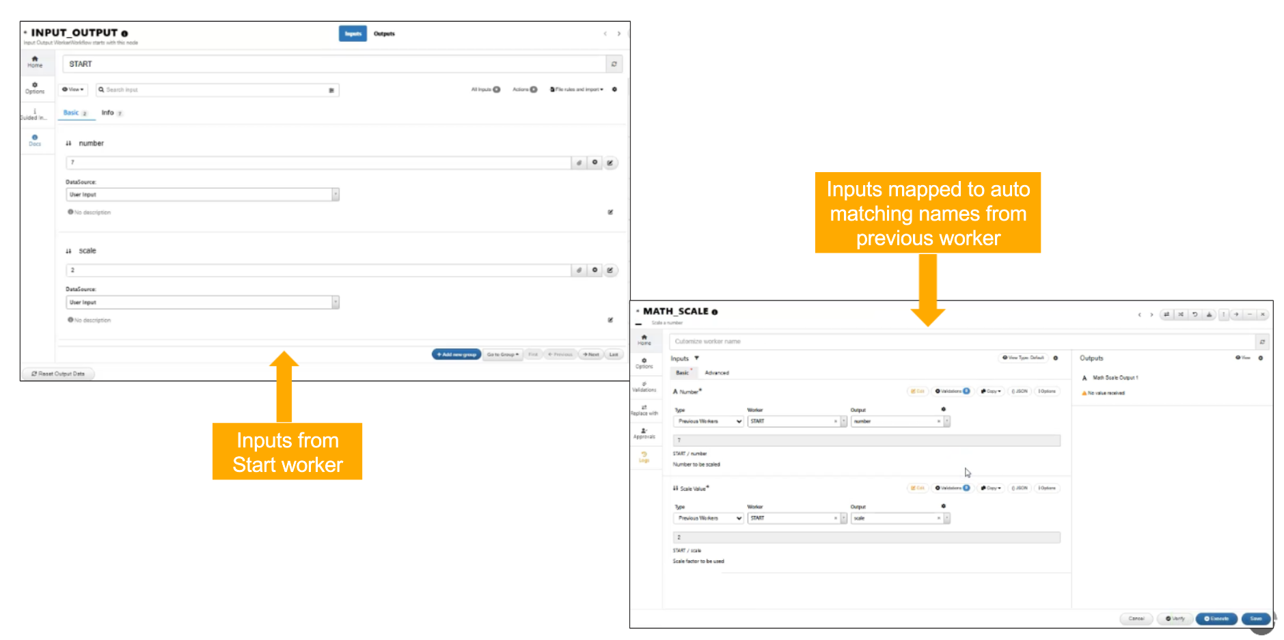Open Output dropdown showing 'scale'

[x=900, y=518]
